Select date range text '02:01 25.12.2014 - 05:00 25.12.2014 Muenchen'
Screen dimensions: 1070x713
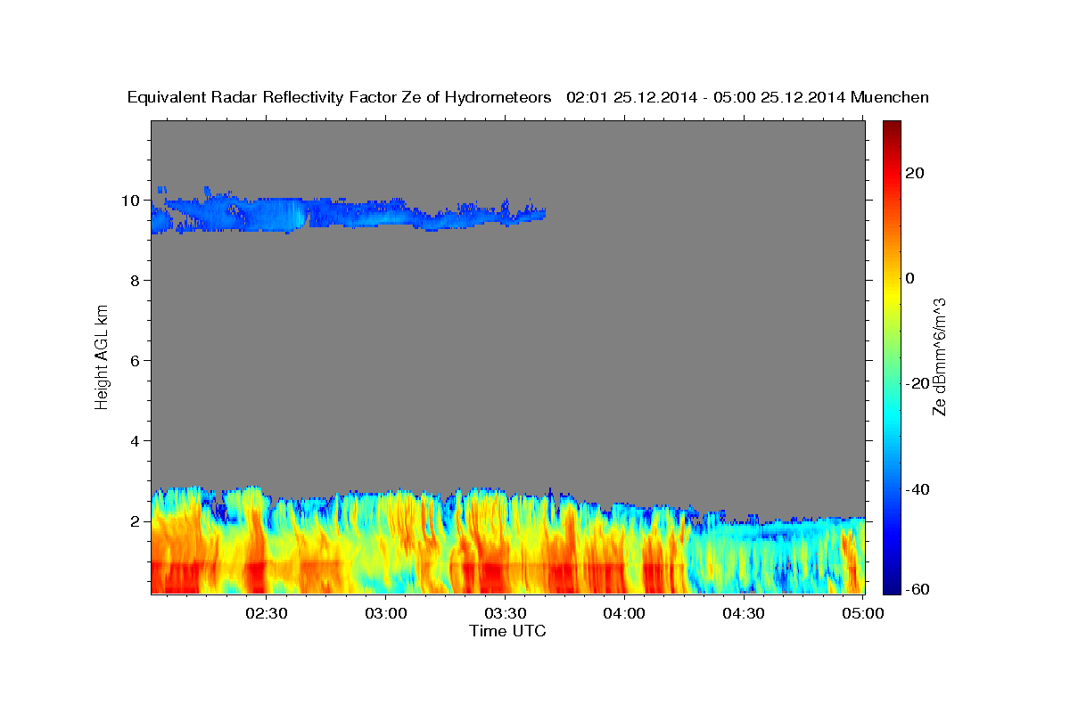pyautogui.click(x=747, y=97)
